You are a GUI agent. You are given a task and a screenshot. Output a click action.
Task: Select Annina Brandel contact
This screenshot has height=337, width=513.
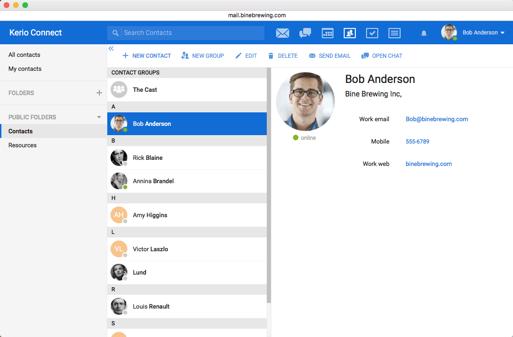187,181
